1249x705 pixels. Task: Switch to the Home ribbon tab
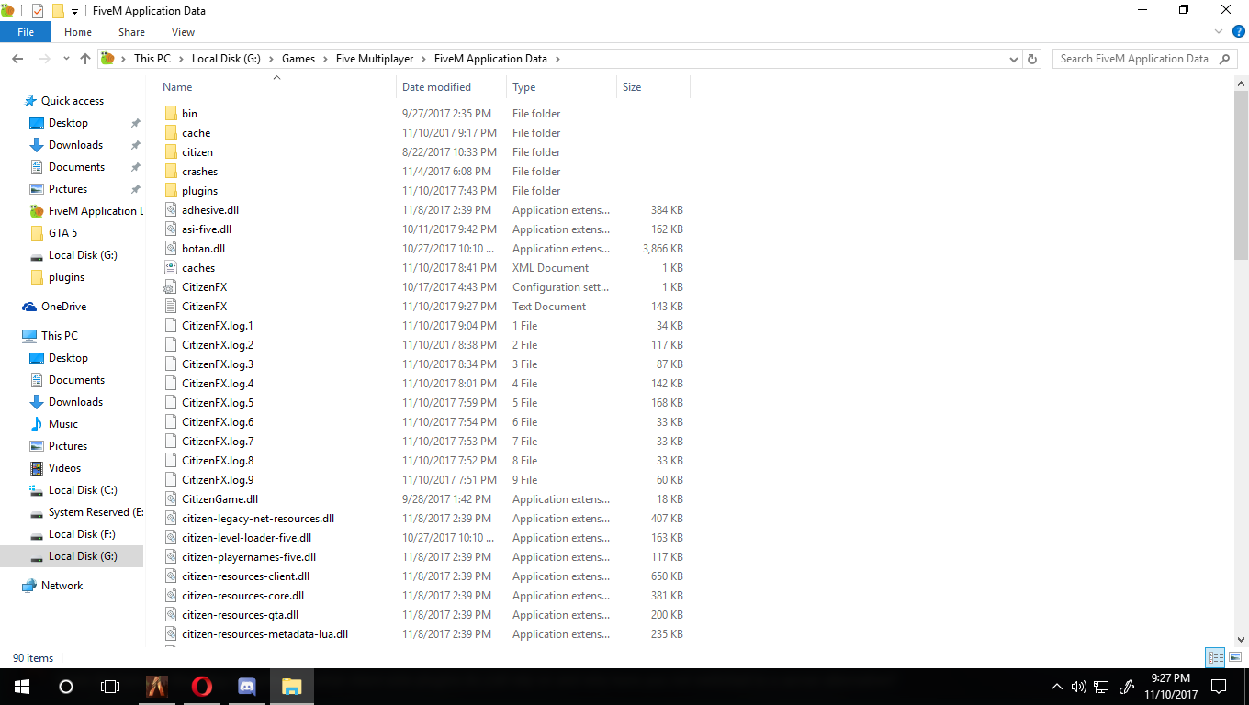(78, 32)
